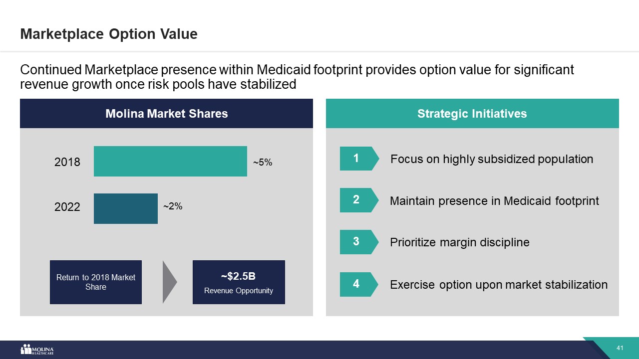Click the slide subtitle about Marketplace presence
This screenshot has height=359, width=639.
[x=297, y=77]
